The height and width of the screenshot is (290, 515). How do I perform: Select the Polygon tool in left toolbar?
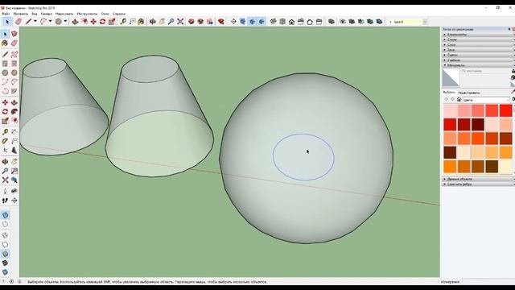14,72
